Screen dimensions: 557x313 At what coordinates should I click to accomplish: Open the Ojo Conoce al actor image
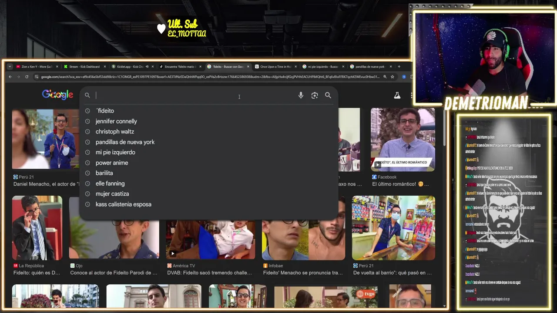114,239
